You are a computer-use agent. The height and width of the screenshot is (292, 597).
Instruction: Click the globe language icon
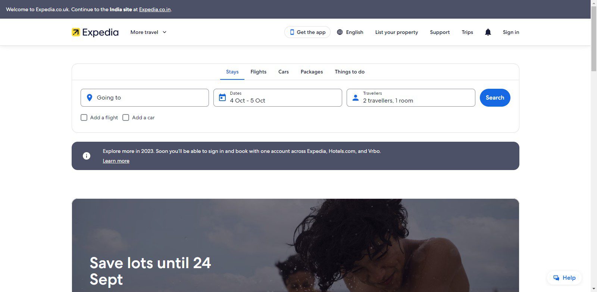coord(340,32)
